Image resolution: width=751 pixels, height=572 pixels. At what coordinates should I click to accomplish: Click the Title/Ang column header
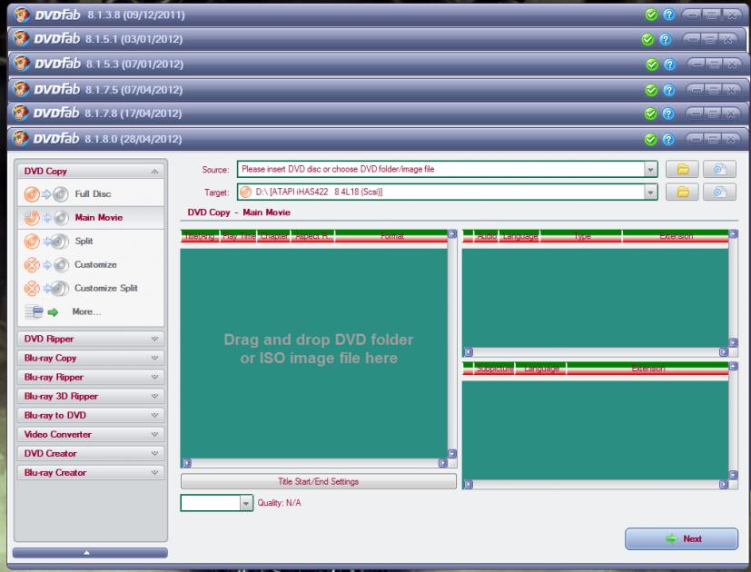[x=200, y=236]
